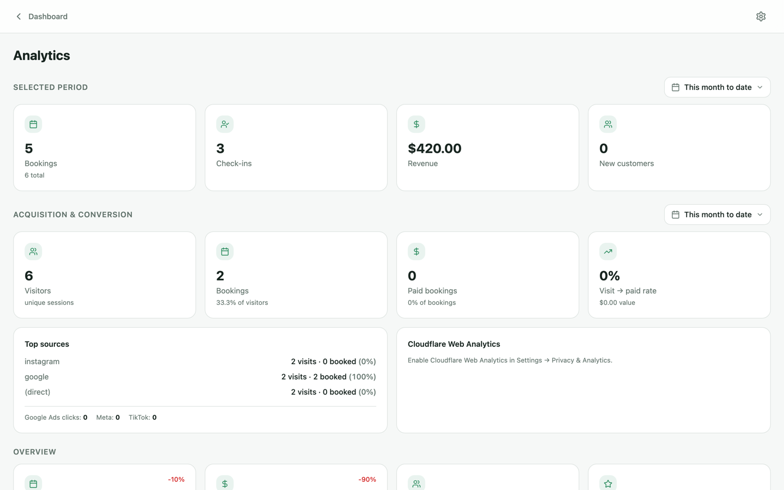This screenshot has width=784, height=490.
Task: Open the Selected Period 'This month to date' dropdown
Action: (717, 87)
